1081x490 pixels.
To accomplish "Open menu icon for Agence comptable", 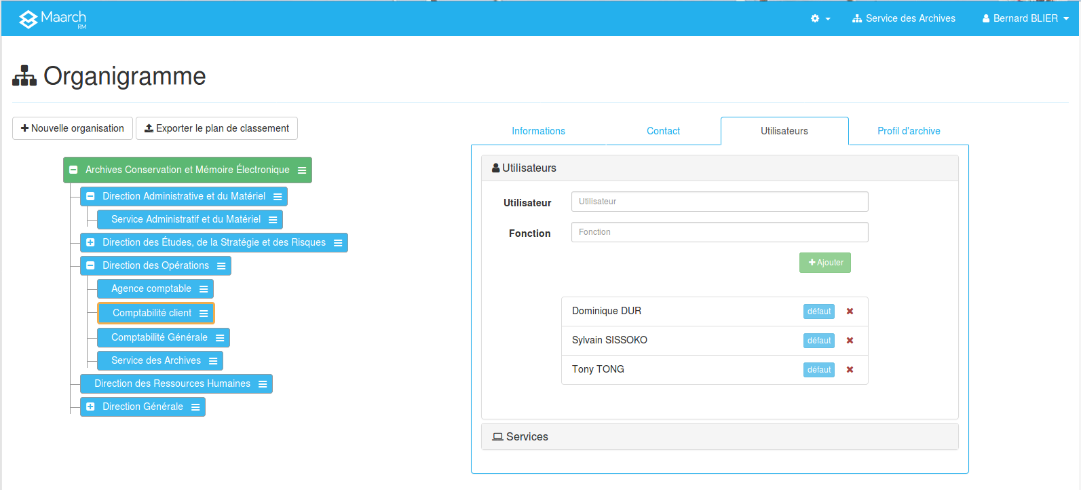I will click(x=204, y=289).
